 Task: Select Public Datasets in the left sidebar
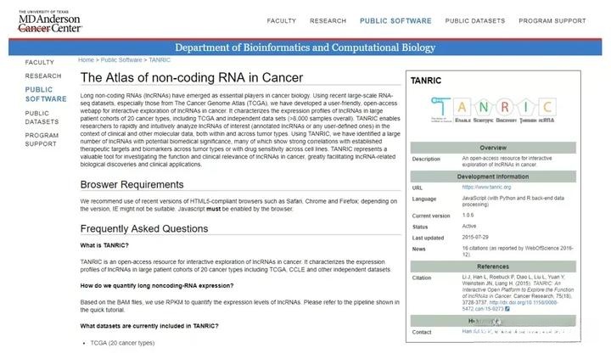(42, 117)
